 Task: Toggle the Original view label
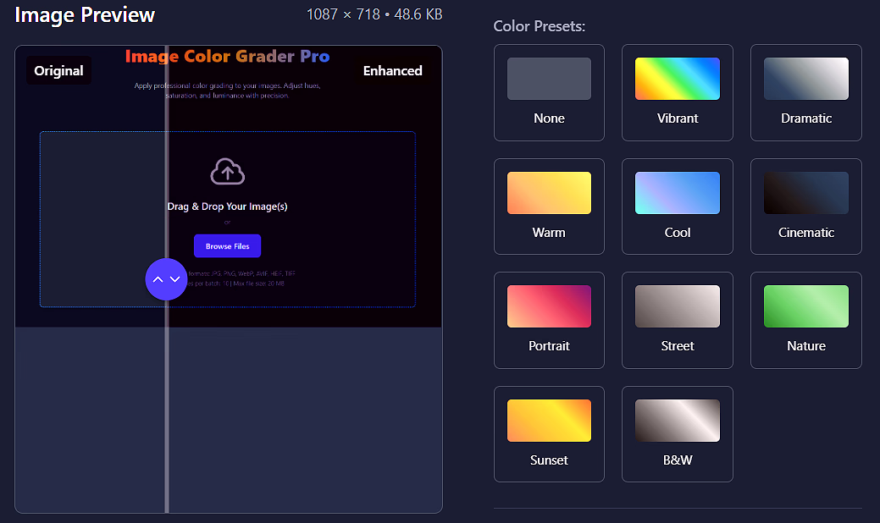click(x=58, y=70)
